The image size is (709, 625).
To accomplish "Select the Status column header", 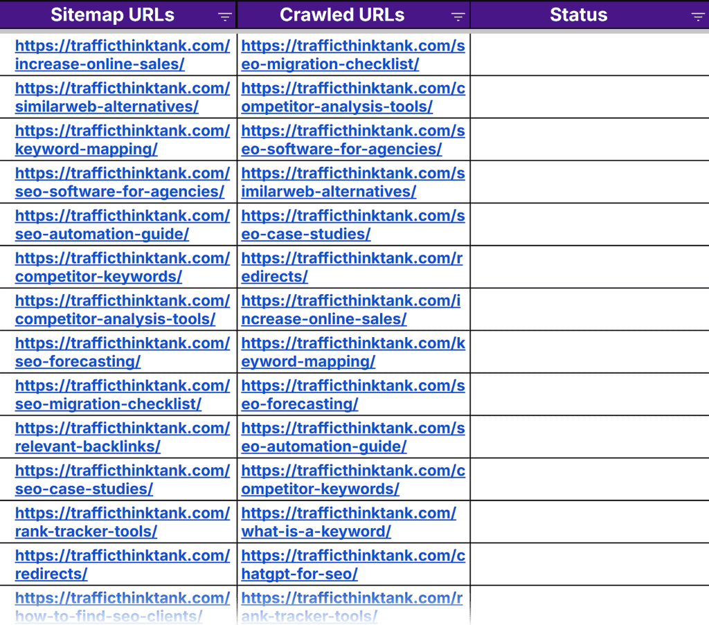I will tap(579, 15).
